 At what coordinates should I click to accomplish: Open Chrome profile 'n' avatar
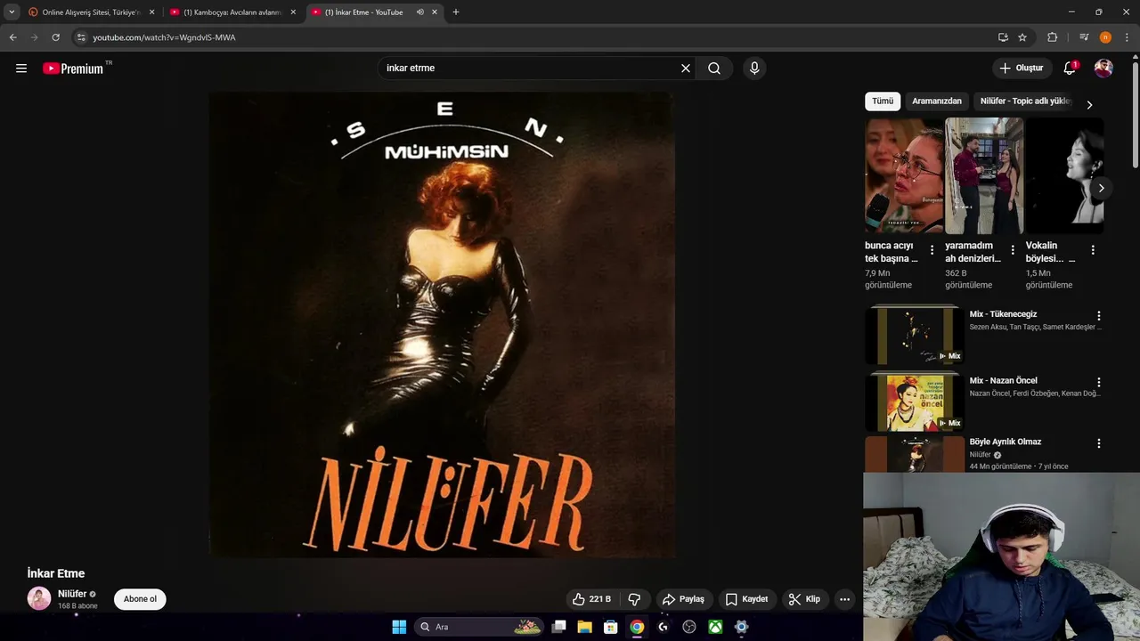(x=1105, y=37)
